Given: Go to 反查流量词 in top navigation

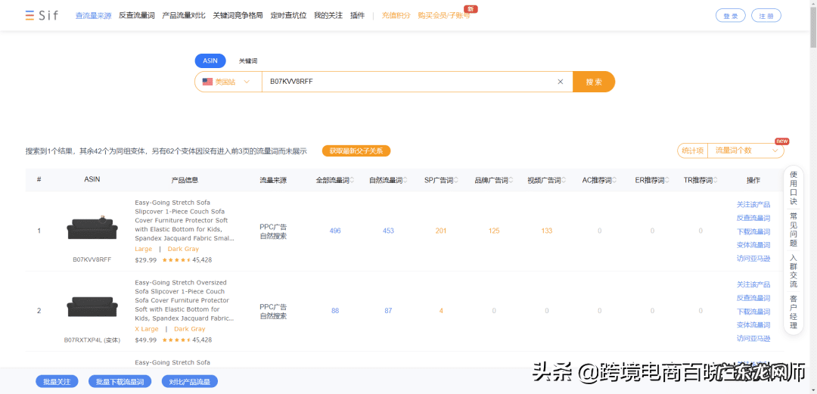Looking at the screenshot, I should 136,16.
